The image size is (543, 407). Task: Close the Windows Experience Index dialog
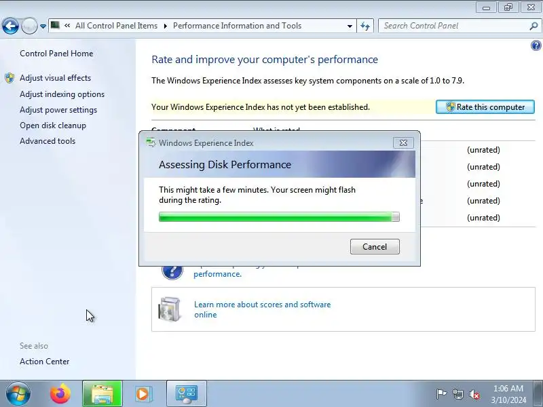click(403, 142)
